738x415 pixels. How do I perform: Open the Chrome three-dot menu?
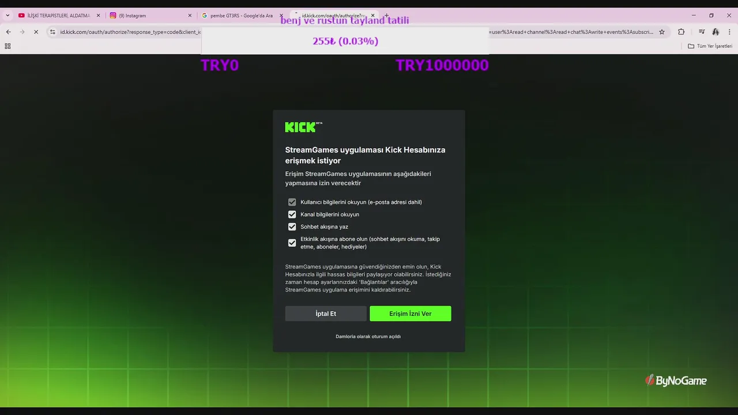730,32
